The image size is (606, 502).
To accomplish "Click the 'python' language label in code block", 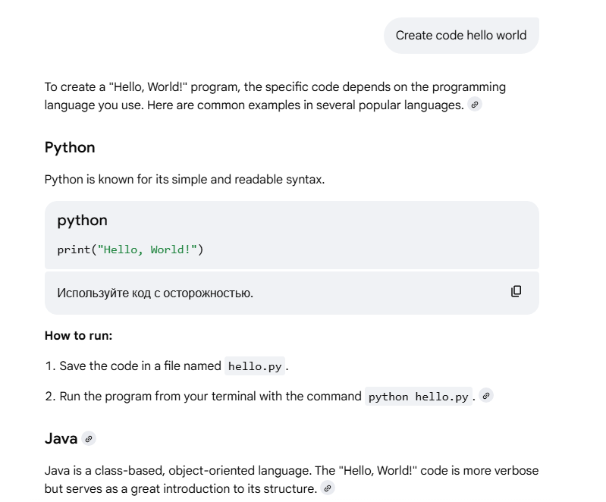I will (x=82, y=221).
